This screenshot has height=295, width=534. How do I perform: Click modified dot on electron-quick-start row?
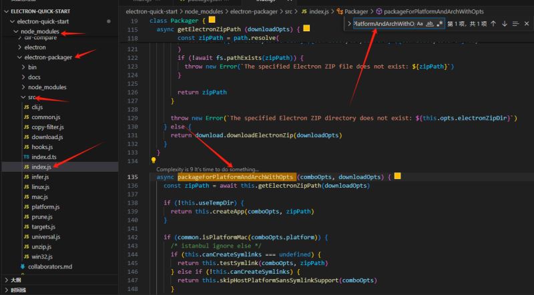pos(109,21)
